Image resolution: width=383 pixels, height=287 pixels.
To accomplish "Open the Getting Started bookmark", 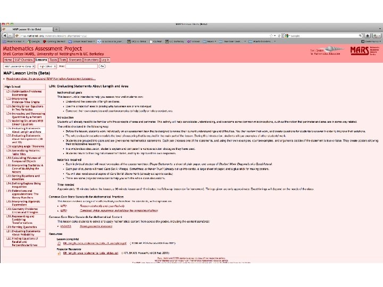I will [54, 41].
